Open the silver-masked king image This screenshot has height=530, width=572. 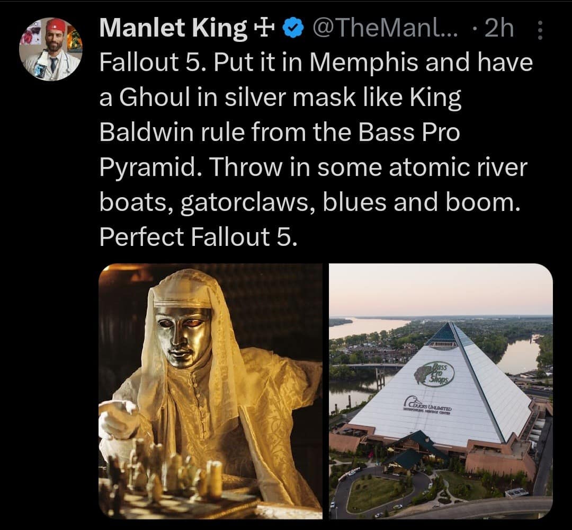pyautogui.click(x=210, y=391)
